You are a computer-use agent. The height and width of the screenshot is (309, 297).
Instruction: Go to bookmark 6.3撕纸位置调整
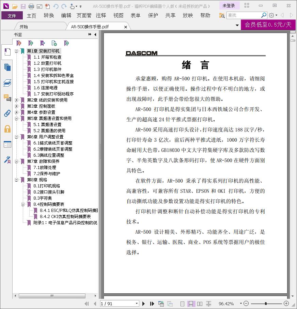(49, 155)
